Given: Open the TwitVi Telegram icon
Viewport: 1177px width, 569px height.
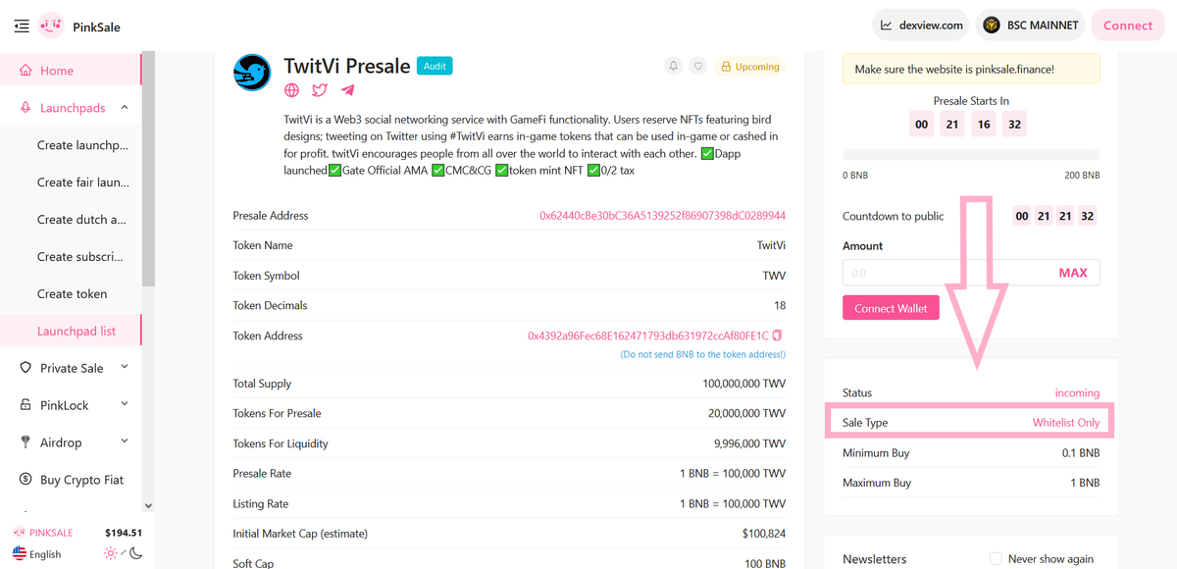Looking at the screenshot, I should (347, 90).
